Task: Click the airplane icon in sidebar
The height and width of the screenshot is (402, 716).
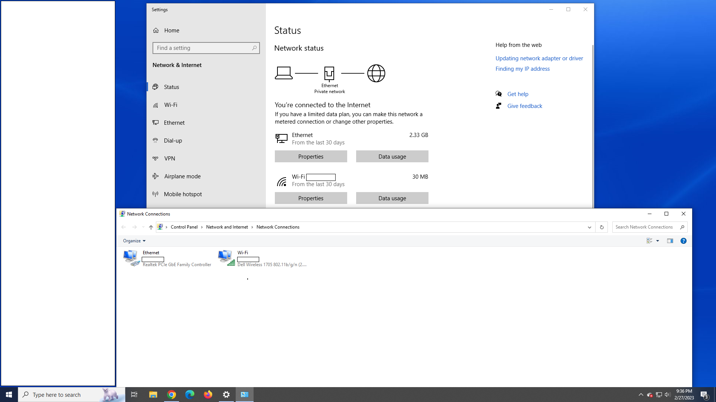Action: point(156,176)
